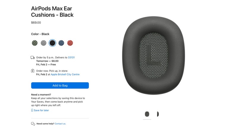Select the black color swatch
The width and height of the screenshot is (232, 130).
(x=52, y=43)
